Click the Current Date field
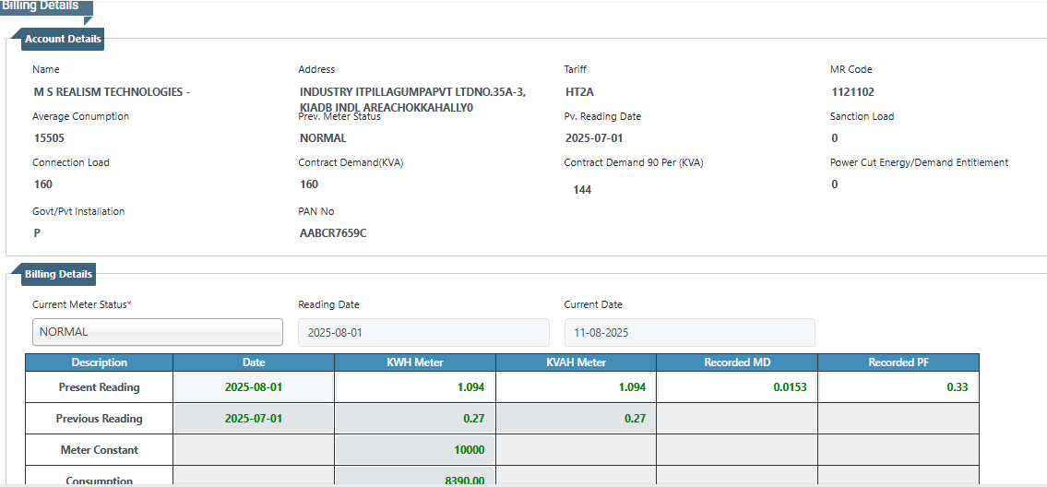Image resolution: width=1047 pixels, height=487 pixels. [689, 332]
